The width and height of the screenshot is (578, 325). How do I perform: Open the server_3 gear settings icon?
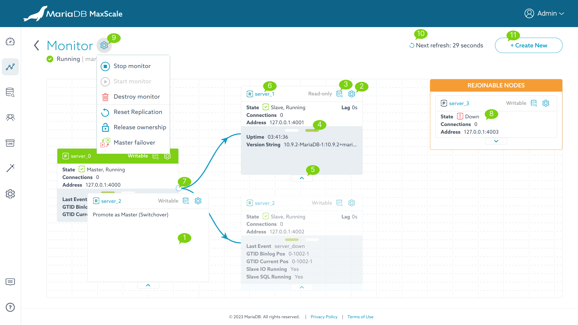pos(546,103)
